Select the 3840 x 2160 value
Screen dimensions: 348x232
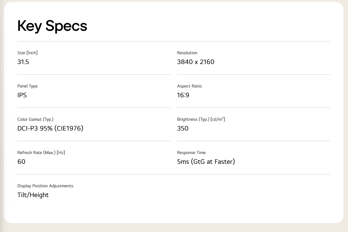coord(196,62)
